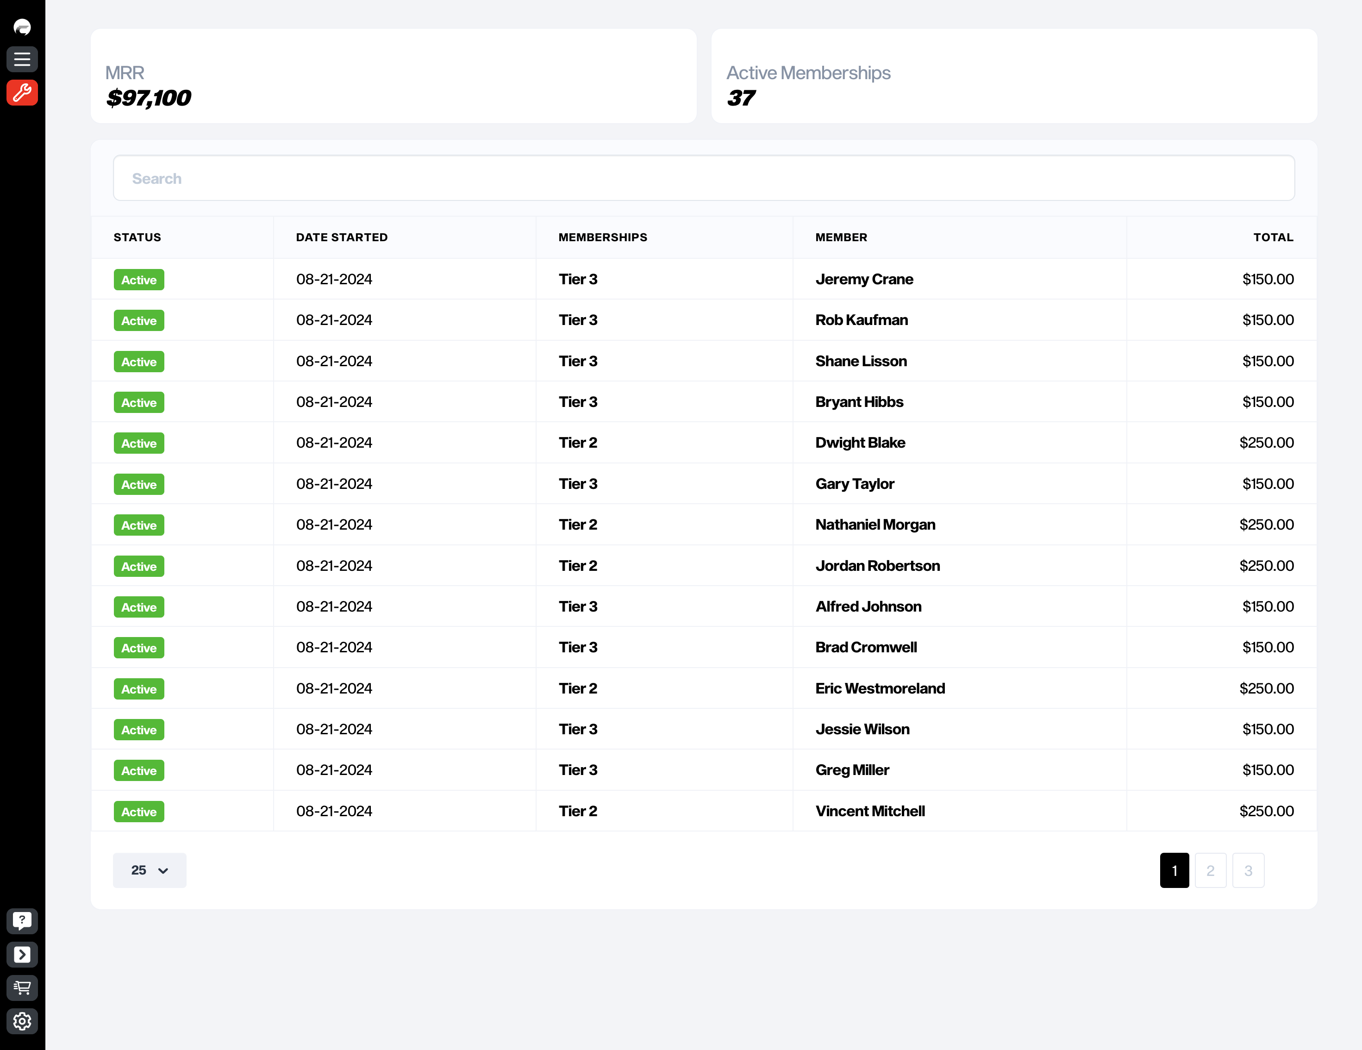
Task: Expand sidebar with arrow icon
Action: [22, 954]
